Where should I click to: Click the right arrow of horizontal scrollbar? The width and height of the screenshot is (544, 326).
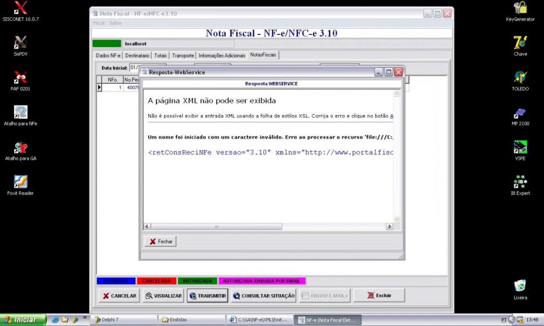point(389,227)
